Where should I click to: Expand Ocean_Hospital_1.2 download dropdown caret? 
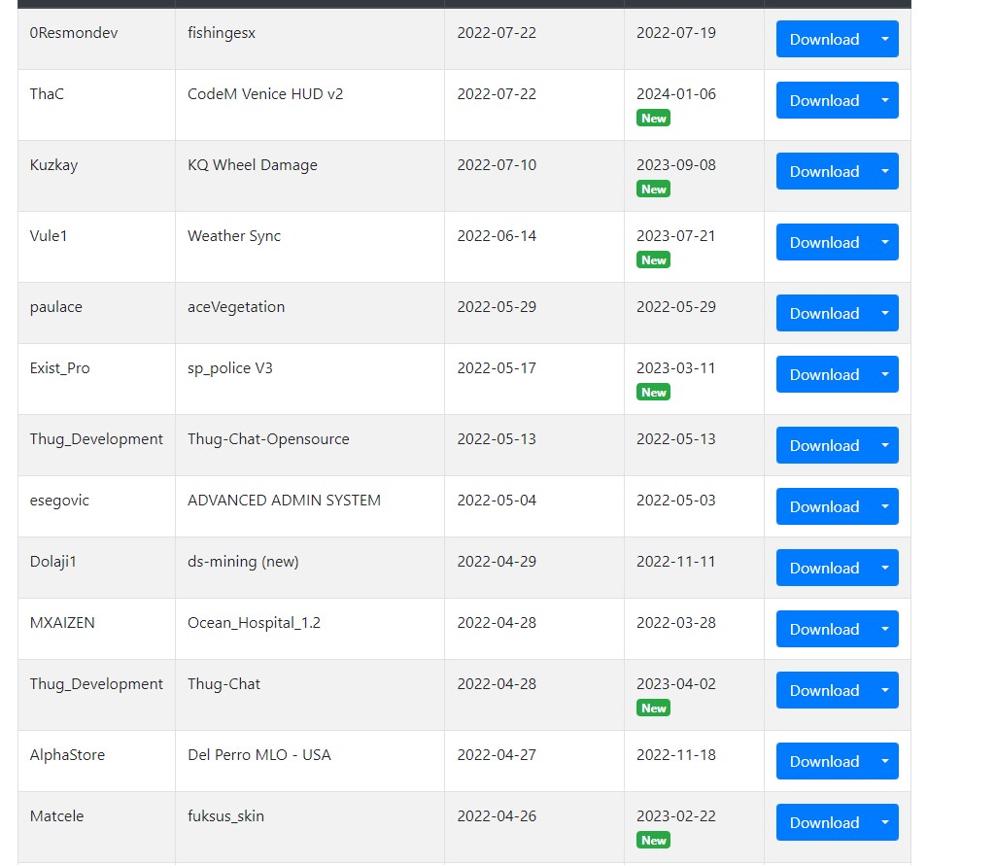(885, 629)
